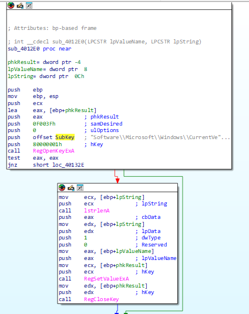Select the 'push ebp' instruction

click(x=25, y=90)
